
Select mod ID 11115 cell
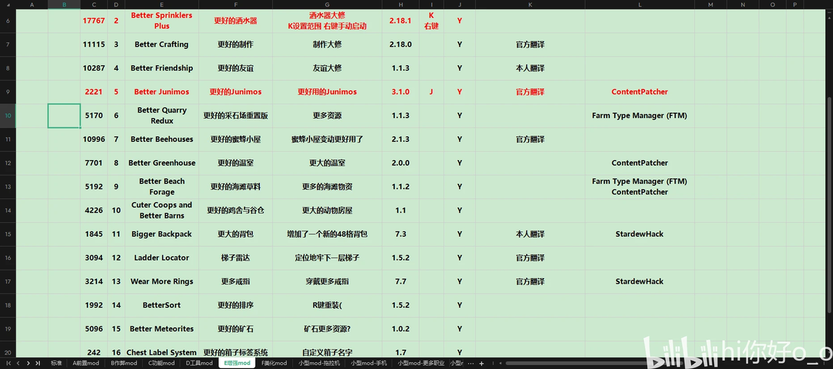[94, 45]
